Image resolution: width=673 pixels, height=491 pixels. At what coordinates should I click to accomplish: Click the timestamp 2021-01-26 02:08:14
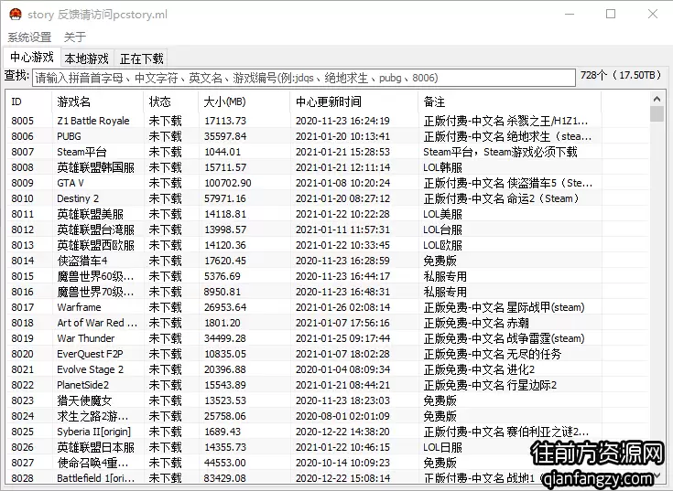(343, 307)
